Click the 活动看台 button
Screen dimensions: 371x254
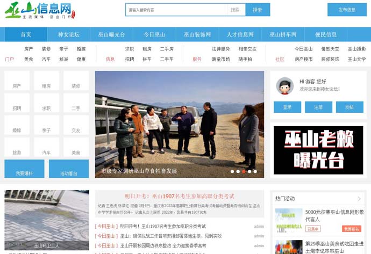click(x=69, y=169)
